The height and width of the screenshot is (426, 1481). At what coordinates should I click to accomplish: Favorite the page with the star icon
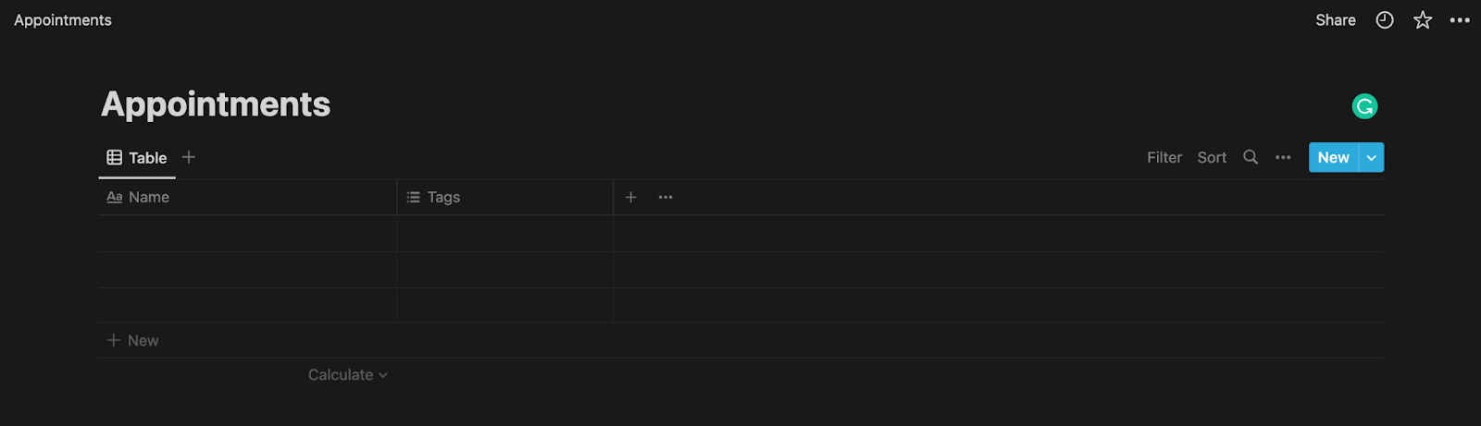pos(1423,20)
